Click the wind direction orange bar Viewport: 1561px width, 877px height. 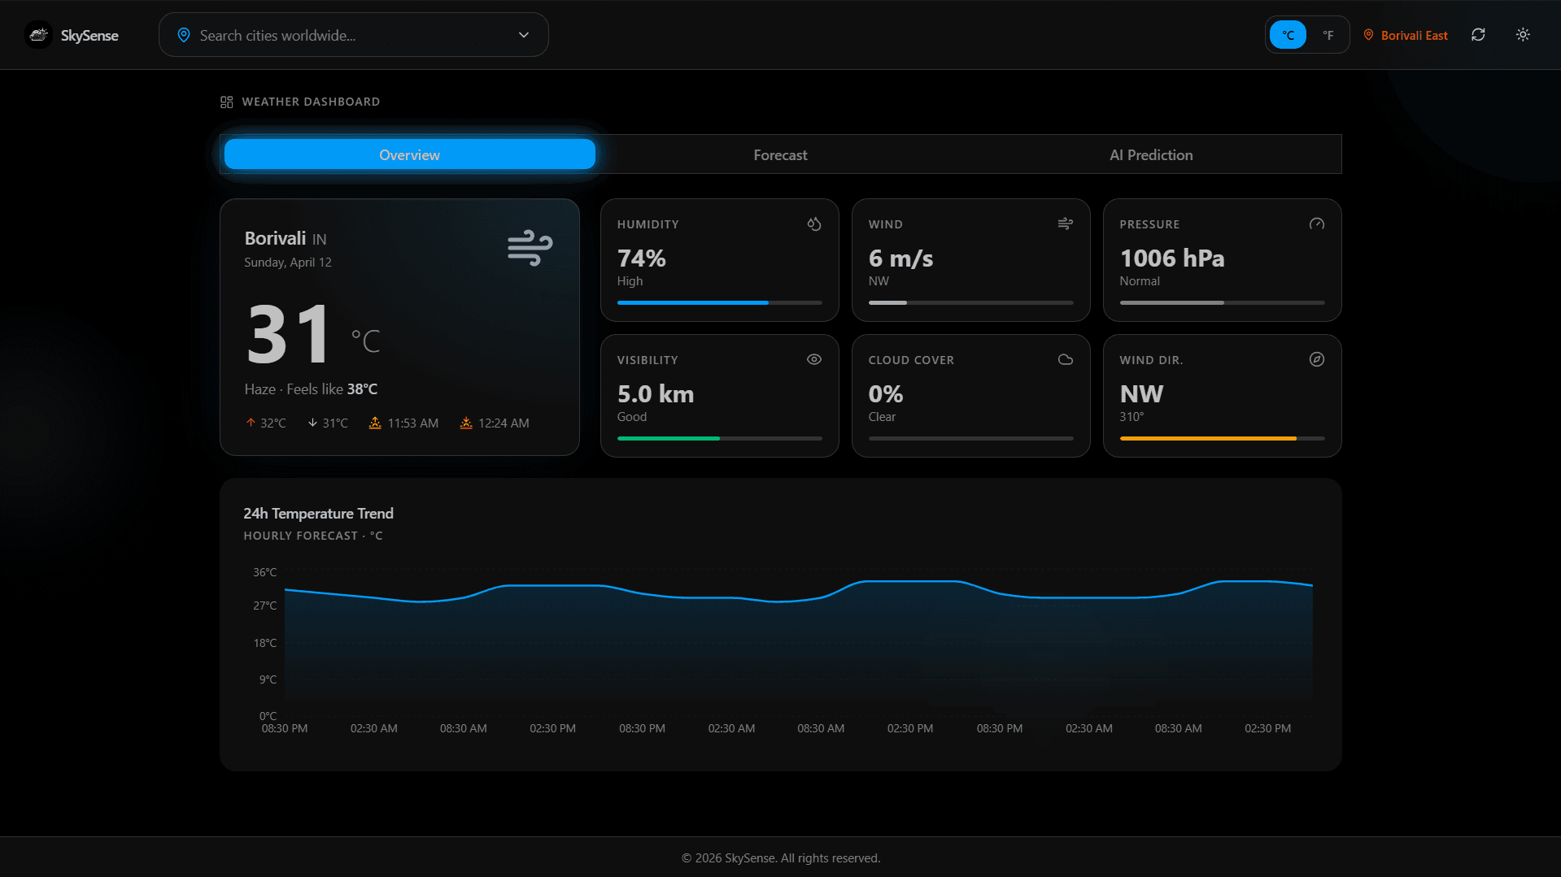click(x=1222, y=439)
